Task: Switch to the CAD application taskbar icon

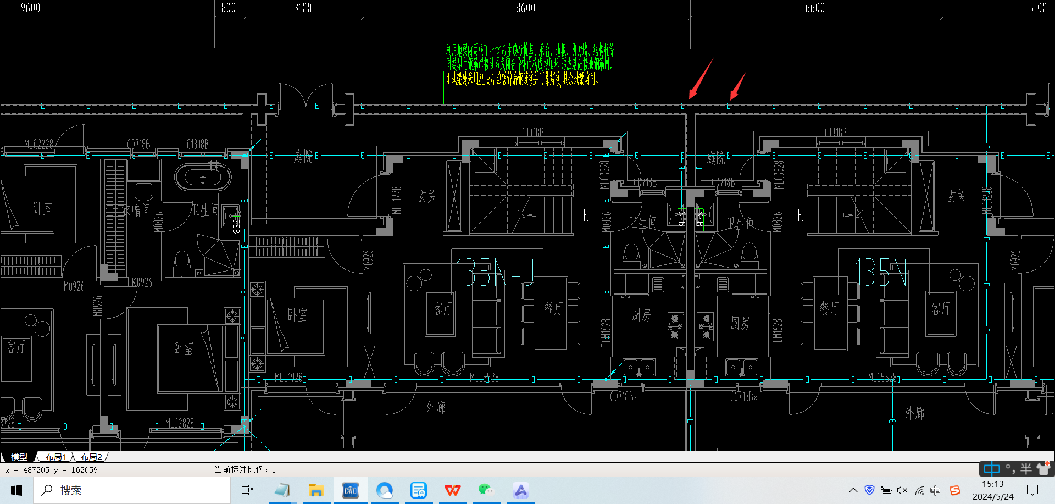Action: pyautogui.click(x=351, y=490)
